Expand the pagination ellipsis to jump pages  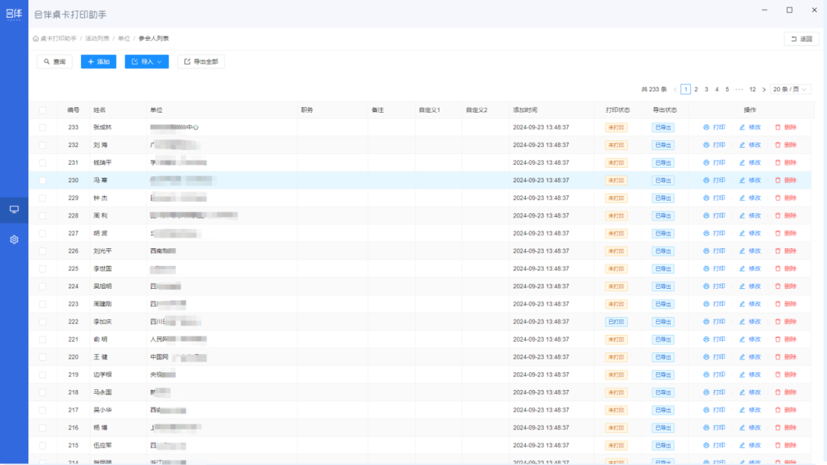(740, 90)
